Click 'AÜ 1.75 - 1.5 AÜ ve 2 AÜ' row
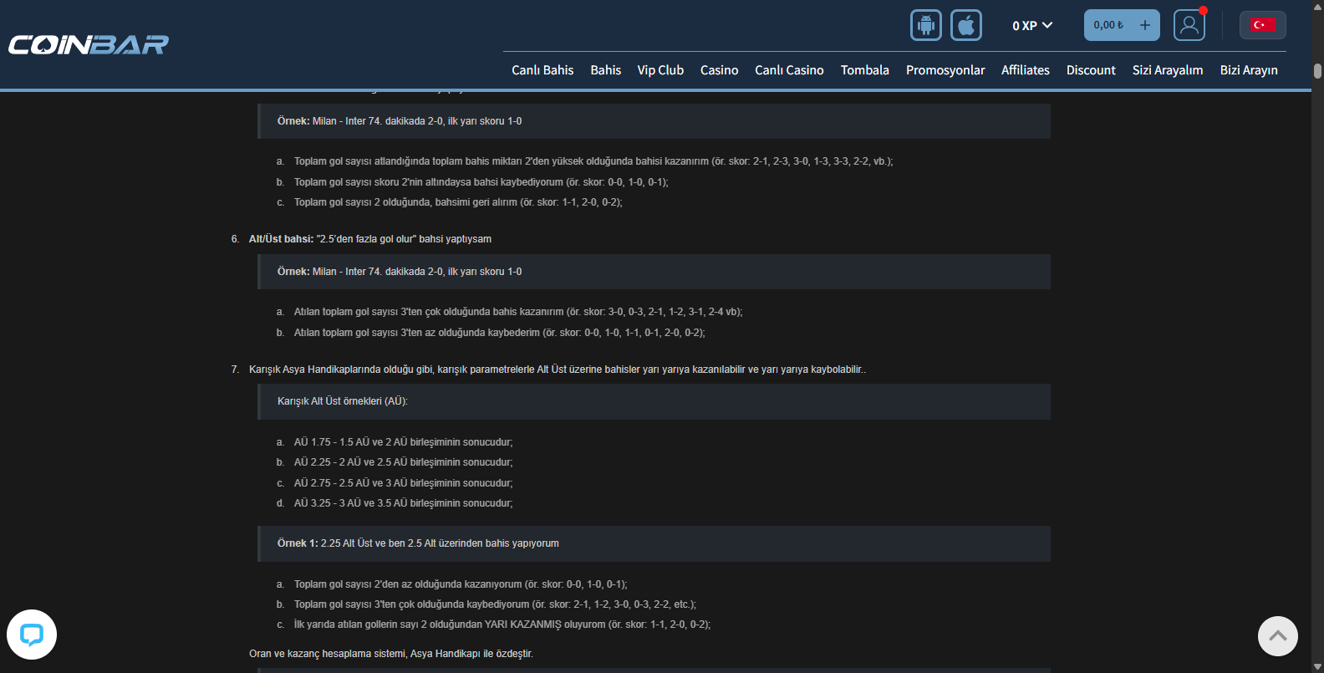This screenshot has width=1324, height=673. pyautogui.click(x=404, y=442)
